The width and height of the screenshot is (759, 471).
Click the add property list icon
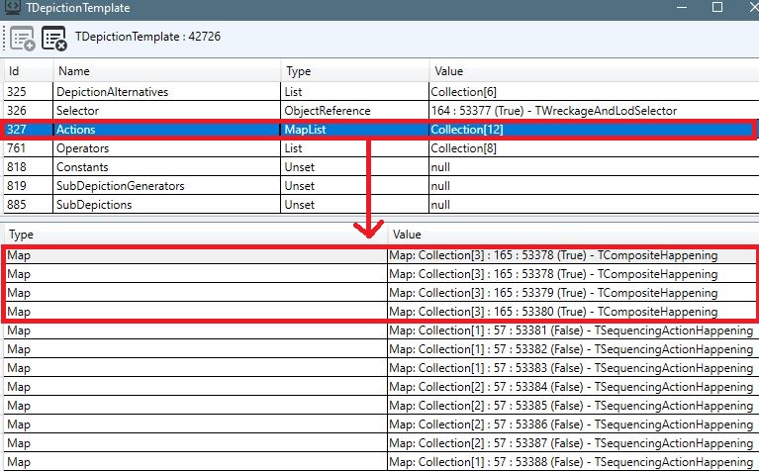click(23, 39)
